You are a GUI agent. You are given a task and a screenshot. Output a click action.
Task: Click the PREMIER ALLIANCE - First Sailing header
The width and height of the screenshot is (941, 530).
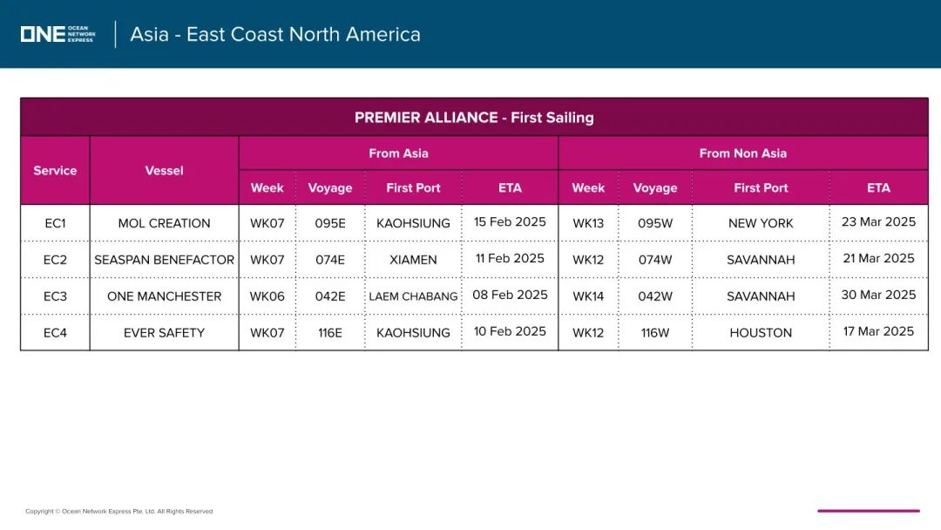point(474,117)
